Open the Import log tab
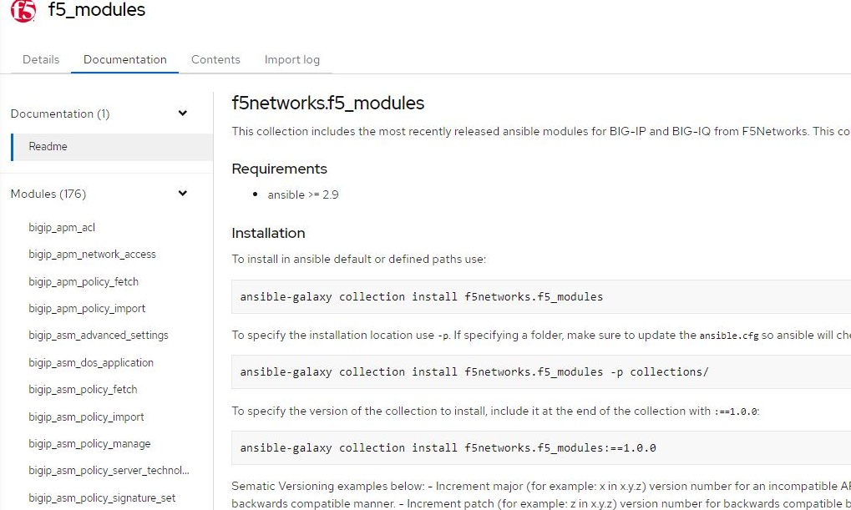Viewport: 851px width, 510px height. pos(291,59)
